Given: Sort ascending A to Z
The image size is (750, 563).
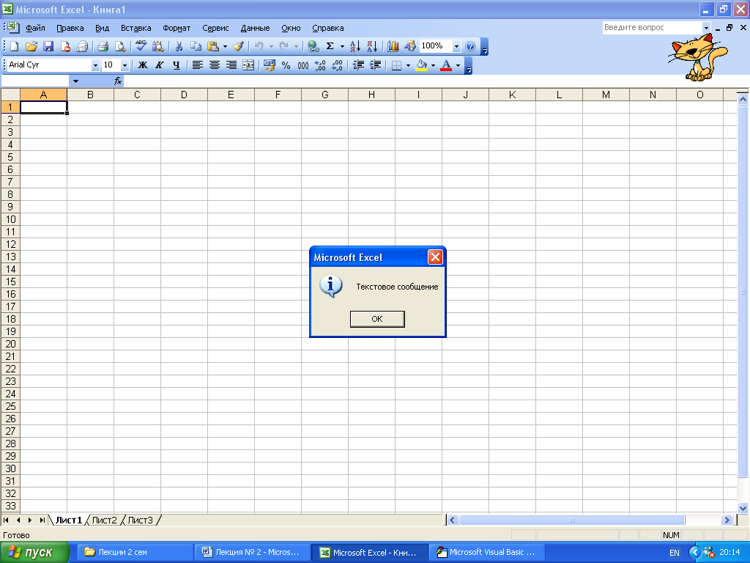Looking at the screenshot, I should pos(355,46).
